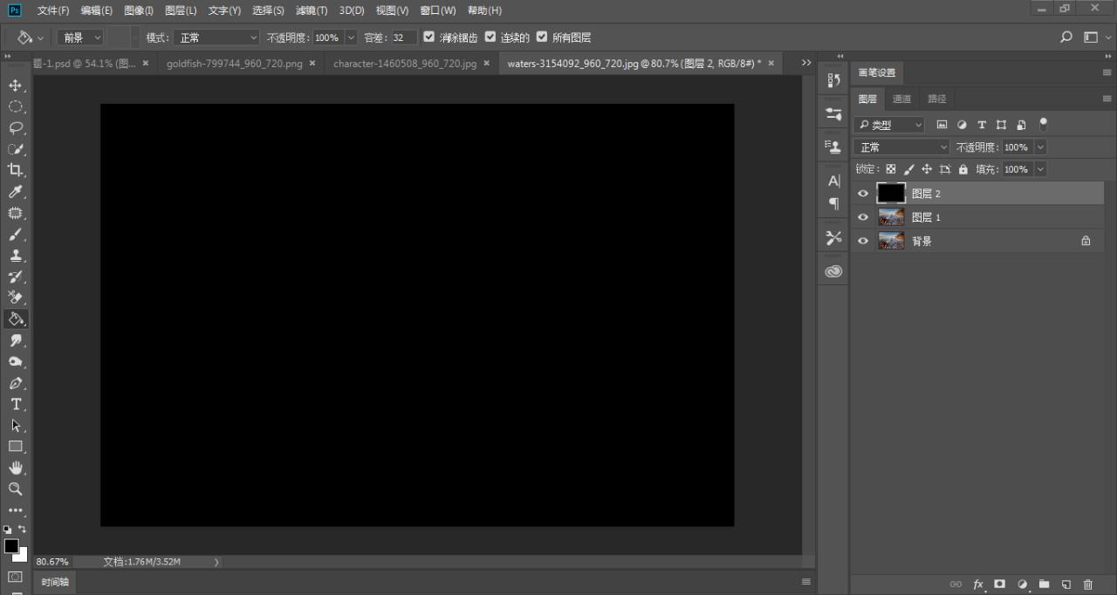The image size is (1117, 595).
Task: Open the options bar opacity dropdown arrow
Action: click(x=352, y=38)
